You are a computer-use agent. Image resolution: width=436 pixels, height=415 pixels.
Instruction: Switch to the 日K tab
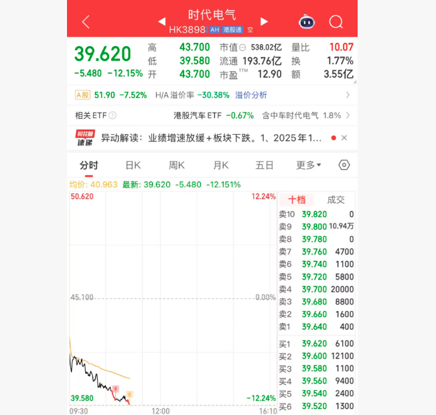(133, 165)
